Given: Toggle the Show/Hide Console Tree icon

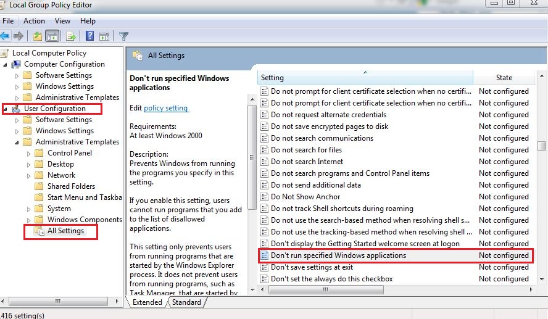Looking at the screenshot, I should (x=52, y=36).
